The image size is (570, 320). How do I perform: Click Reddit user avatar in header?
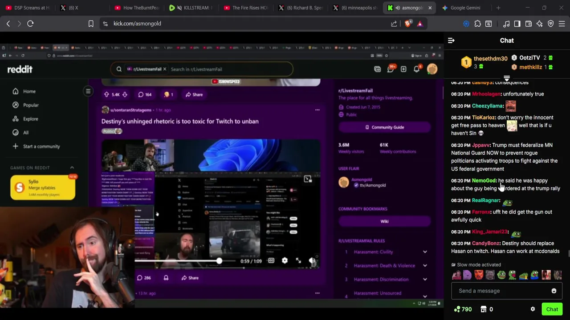coord(432,69)
